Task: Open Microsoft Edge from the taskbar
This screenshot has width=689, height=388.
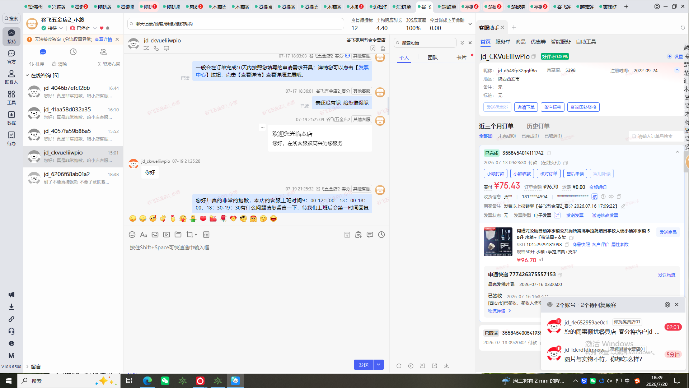Action: click(x=147, y=381)
